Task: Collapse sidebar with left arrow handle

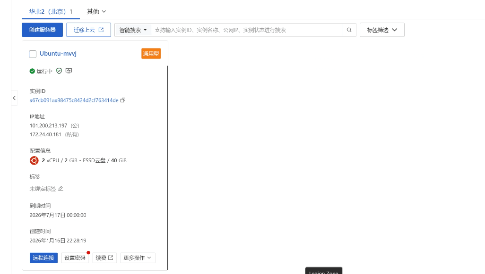Action: (x=14, y=98)
